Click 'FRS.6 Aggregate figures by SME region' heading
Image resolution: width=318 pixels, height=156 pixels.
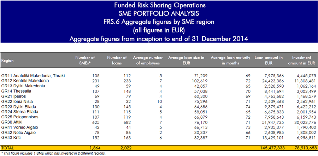tap(159, 22)
